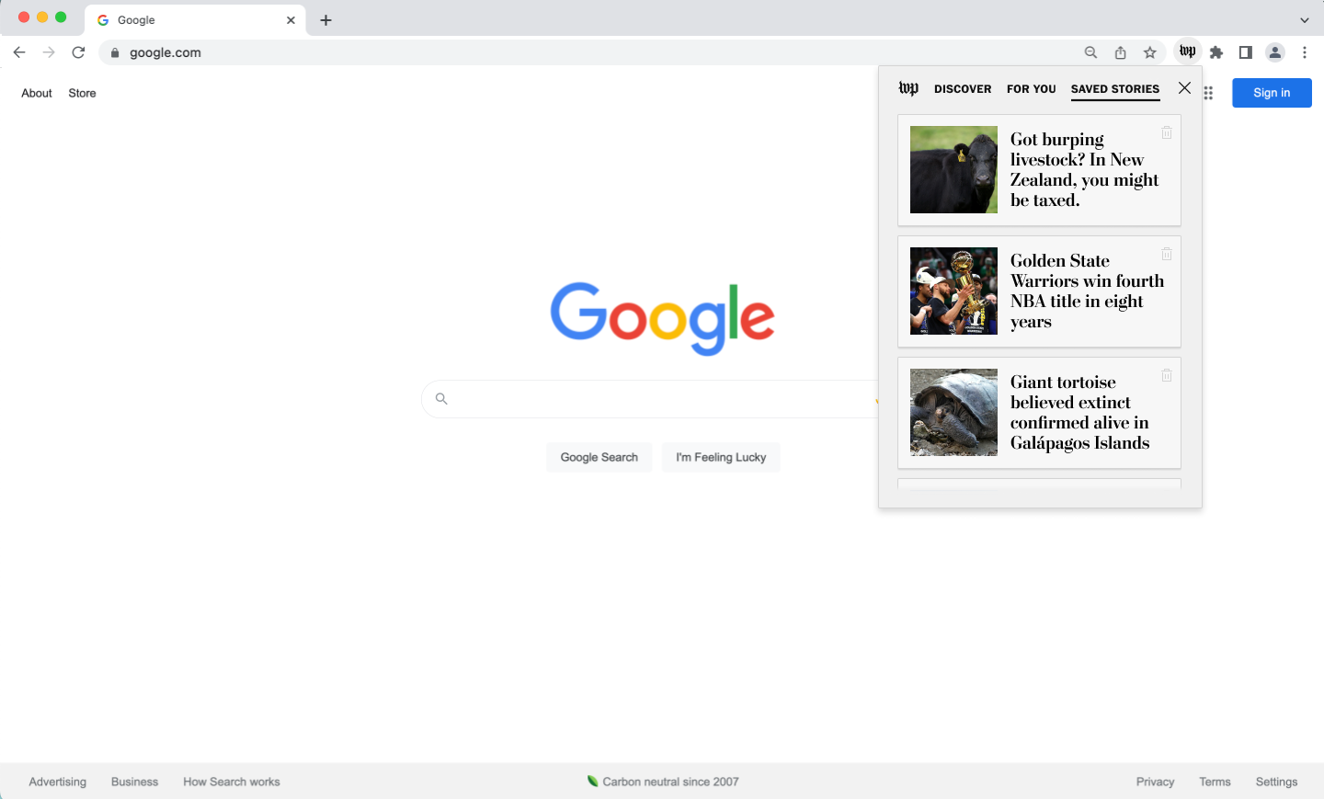Open the Business footer link
Viewport: 1324px width, 799px height.
click(134, 782)
